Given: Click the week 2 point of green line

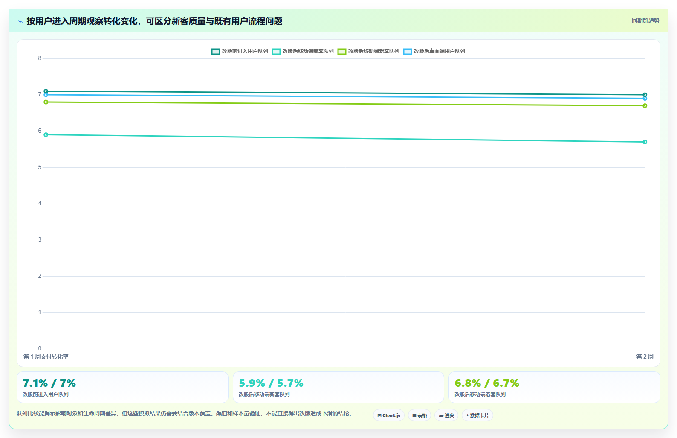Looking at the screenshot, I should [x=645, y=106].
